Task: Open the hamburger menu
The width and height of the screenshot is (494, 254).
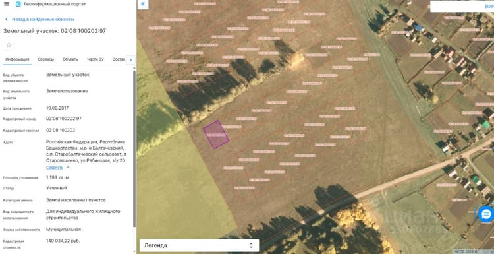Action: coord(7,4)
